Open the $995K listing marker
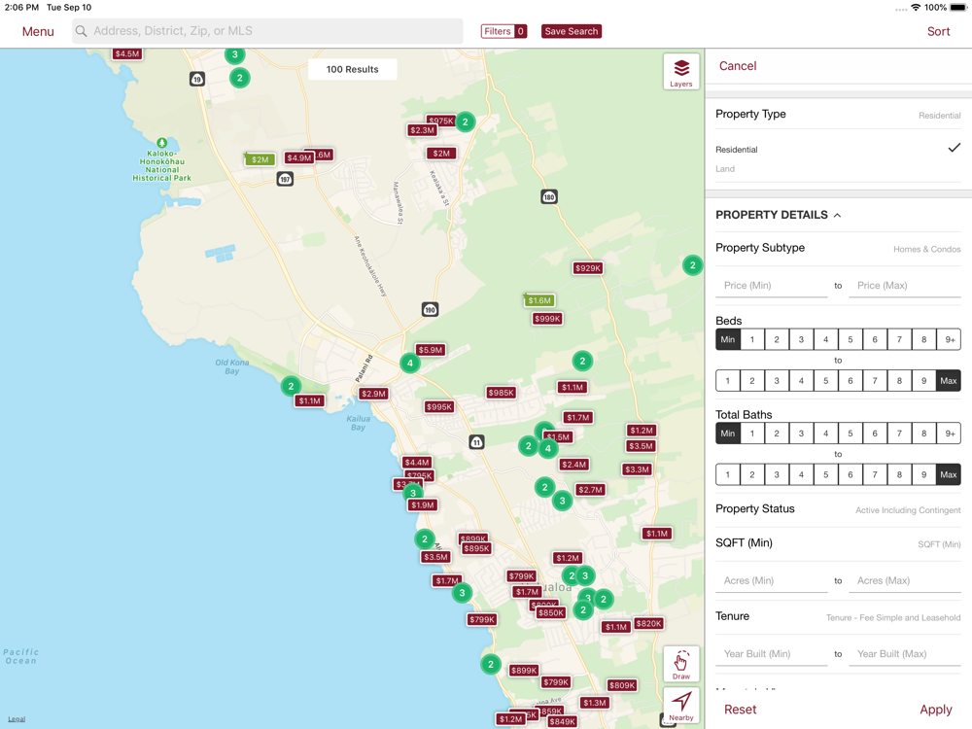The width and height of the screenshot is (972, 729). tap(439, 406)
